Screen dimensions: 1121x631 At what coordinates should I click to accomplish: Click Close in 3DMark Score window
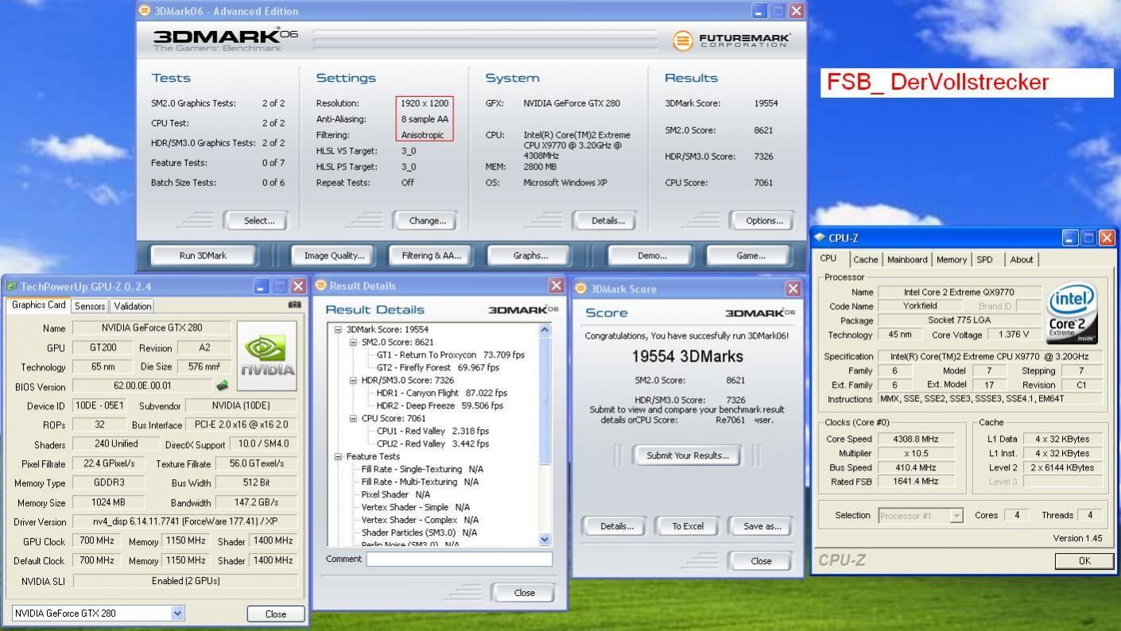(761, 560)
